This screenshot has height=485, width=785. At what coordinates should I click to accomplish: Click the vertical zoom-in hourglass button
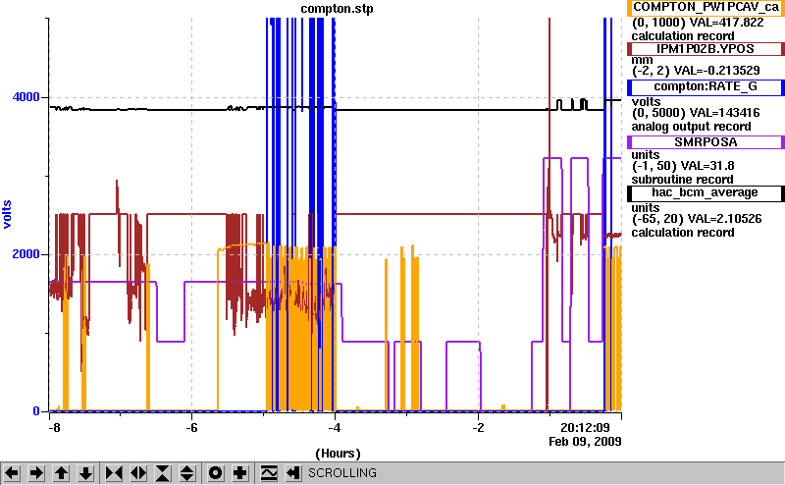pyautogui.click(x=163, y=473)
